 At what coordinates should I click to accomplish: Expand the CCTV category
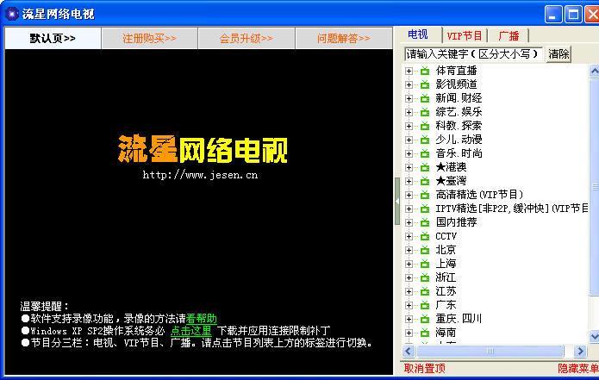409,236
